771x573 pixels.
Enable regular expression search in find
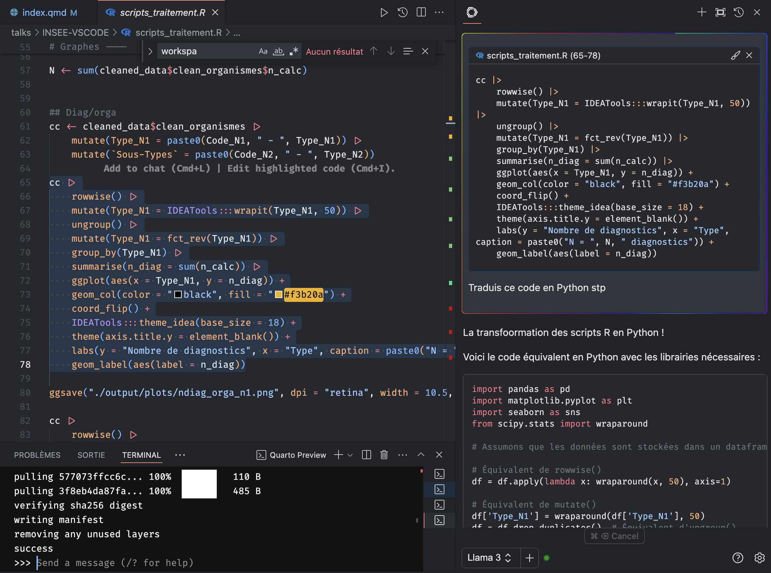click(x=294, y=51)
